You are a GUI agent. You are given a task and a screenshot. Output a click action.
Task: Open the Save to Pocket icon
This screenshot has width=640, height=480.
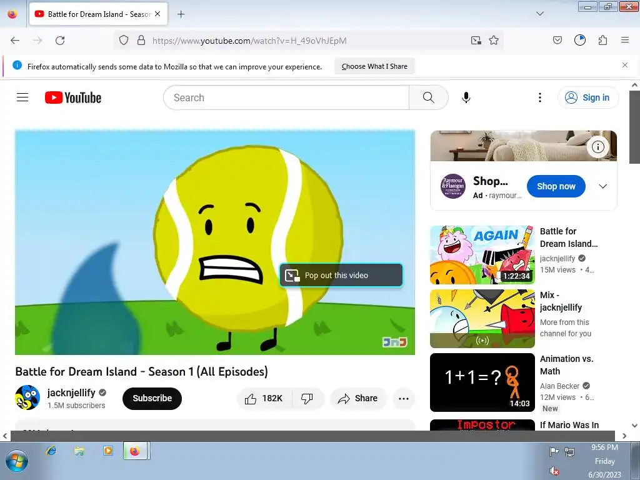[557, 40]
